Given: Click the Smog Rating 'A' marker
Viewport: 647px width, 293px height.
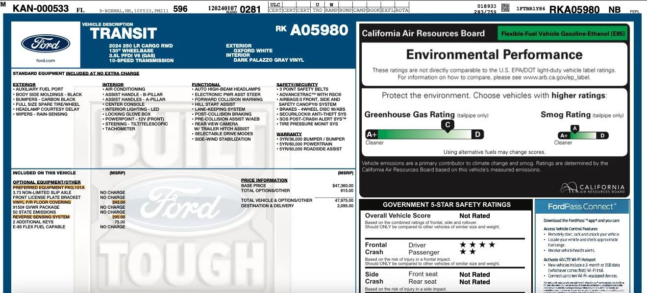Looking at the screenshot, I should [x=575, y=128].
